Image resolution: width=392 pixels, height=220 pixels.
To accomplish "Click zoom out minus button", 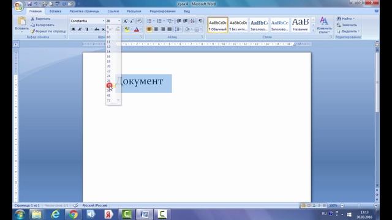I will [x=342, y=205].
